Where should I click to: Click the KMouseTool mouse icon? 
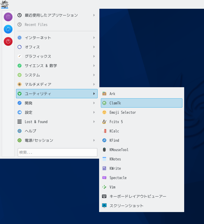coord(104,150)
